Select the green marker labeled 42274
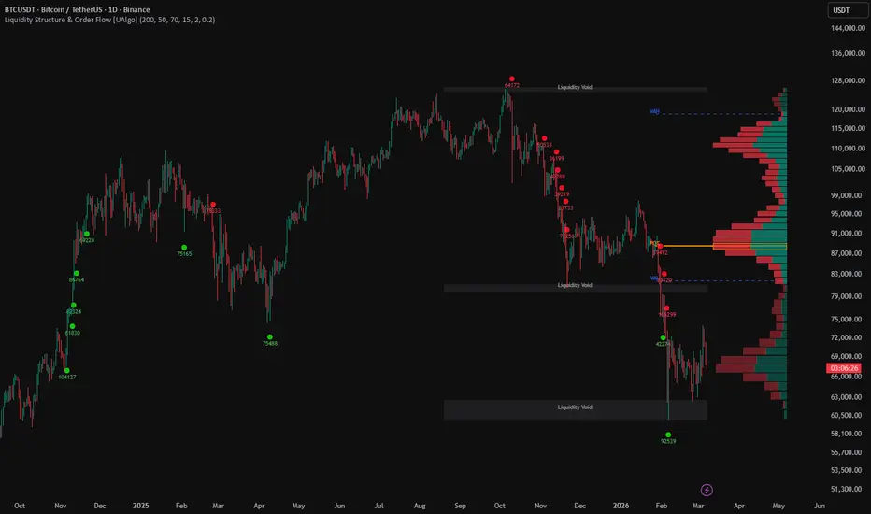The height and width of the screenshot is (514, 871). click(663, 337)
